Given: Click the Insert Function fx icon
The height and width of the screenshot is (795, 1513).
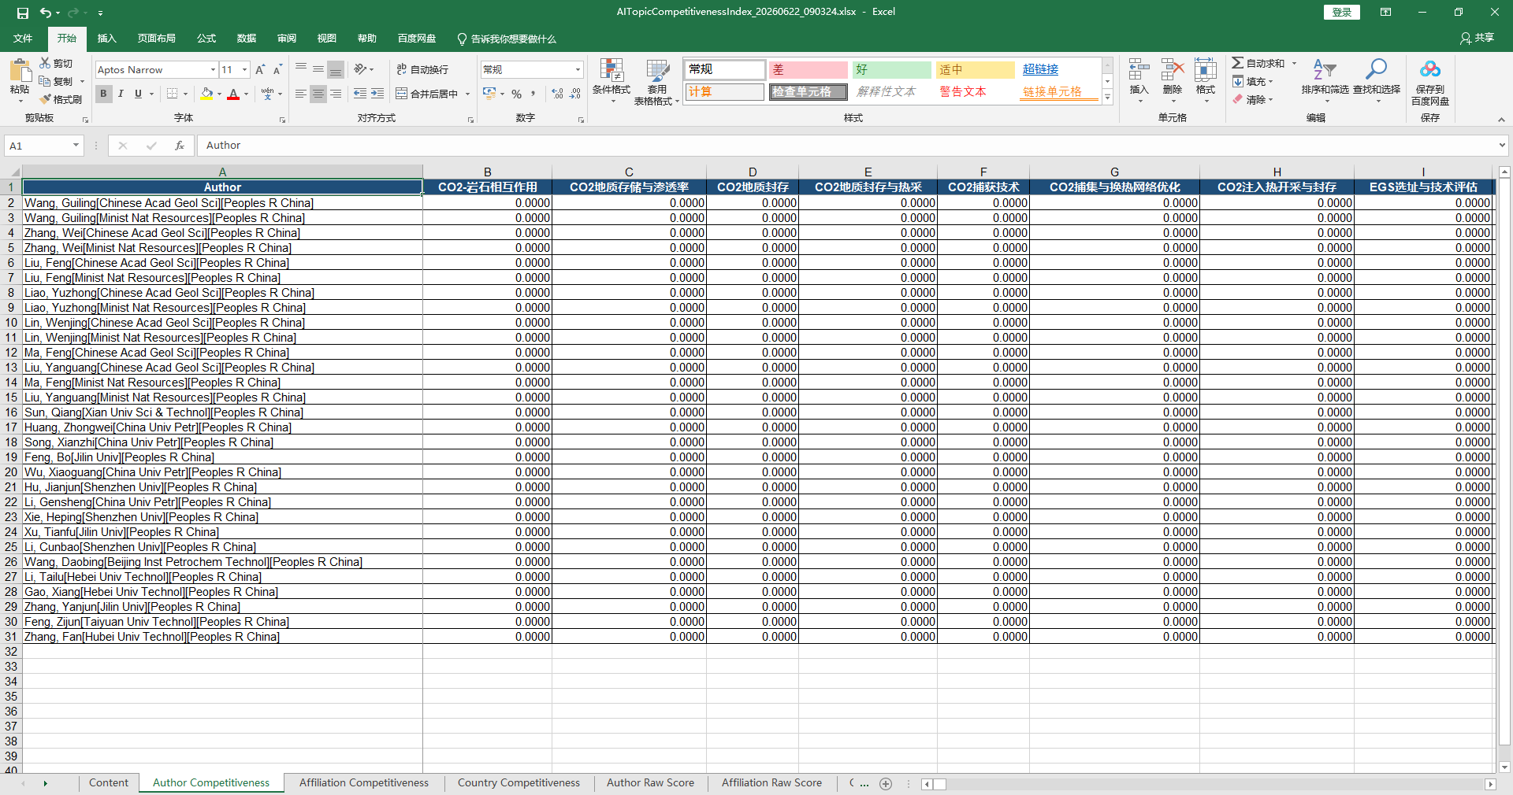Looking at the screenshot, I should tap(180, 146).
